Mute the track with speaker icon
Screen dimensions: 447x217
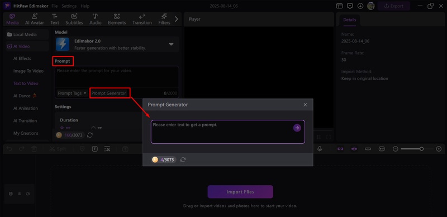point(27,194)
